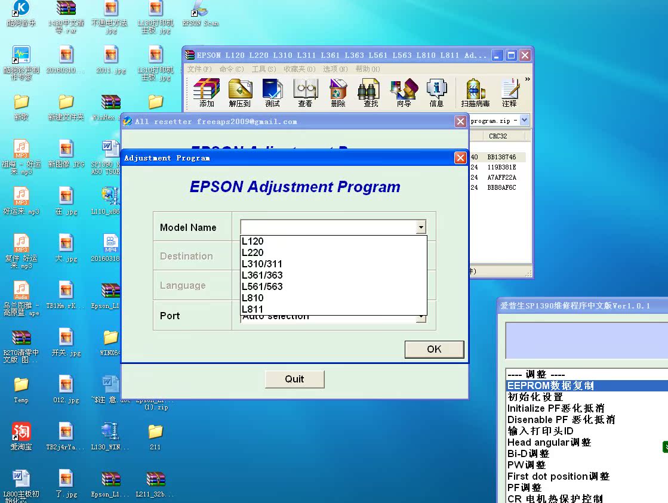Click the WinRAR 删除 (Delete) toolbar icon
This screenshot has width=668, height=503.
[338, 92]
